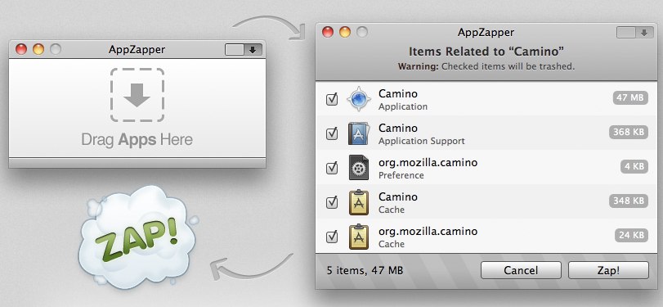Click the org.mozilla.camino cache clipboard icon
This screenshot has height=307, width=663.
(359, 237)
